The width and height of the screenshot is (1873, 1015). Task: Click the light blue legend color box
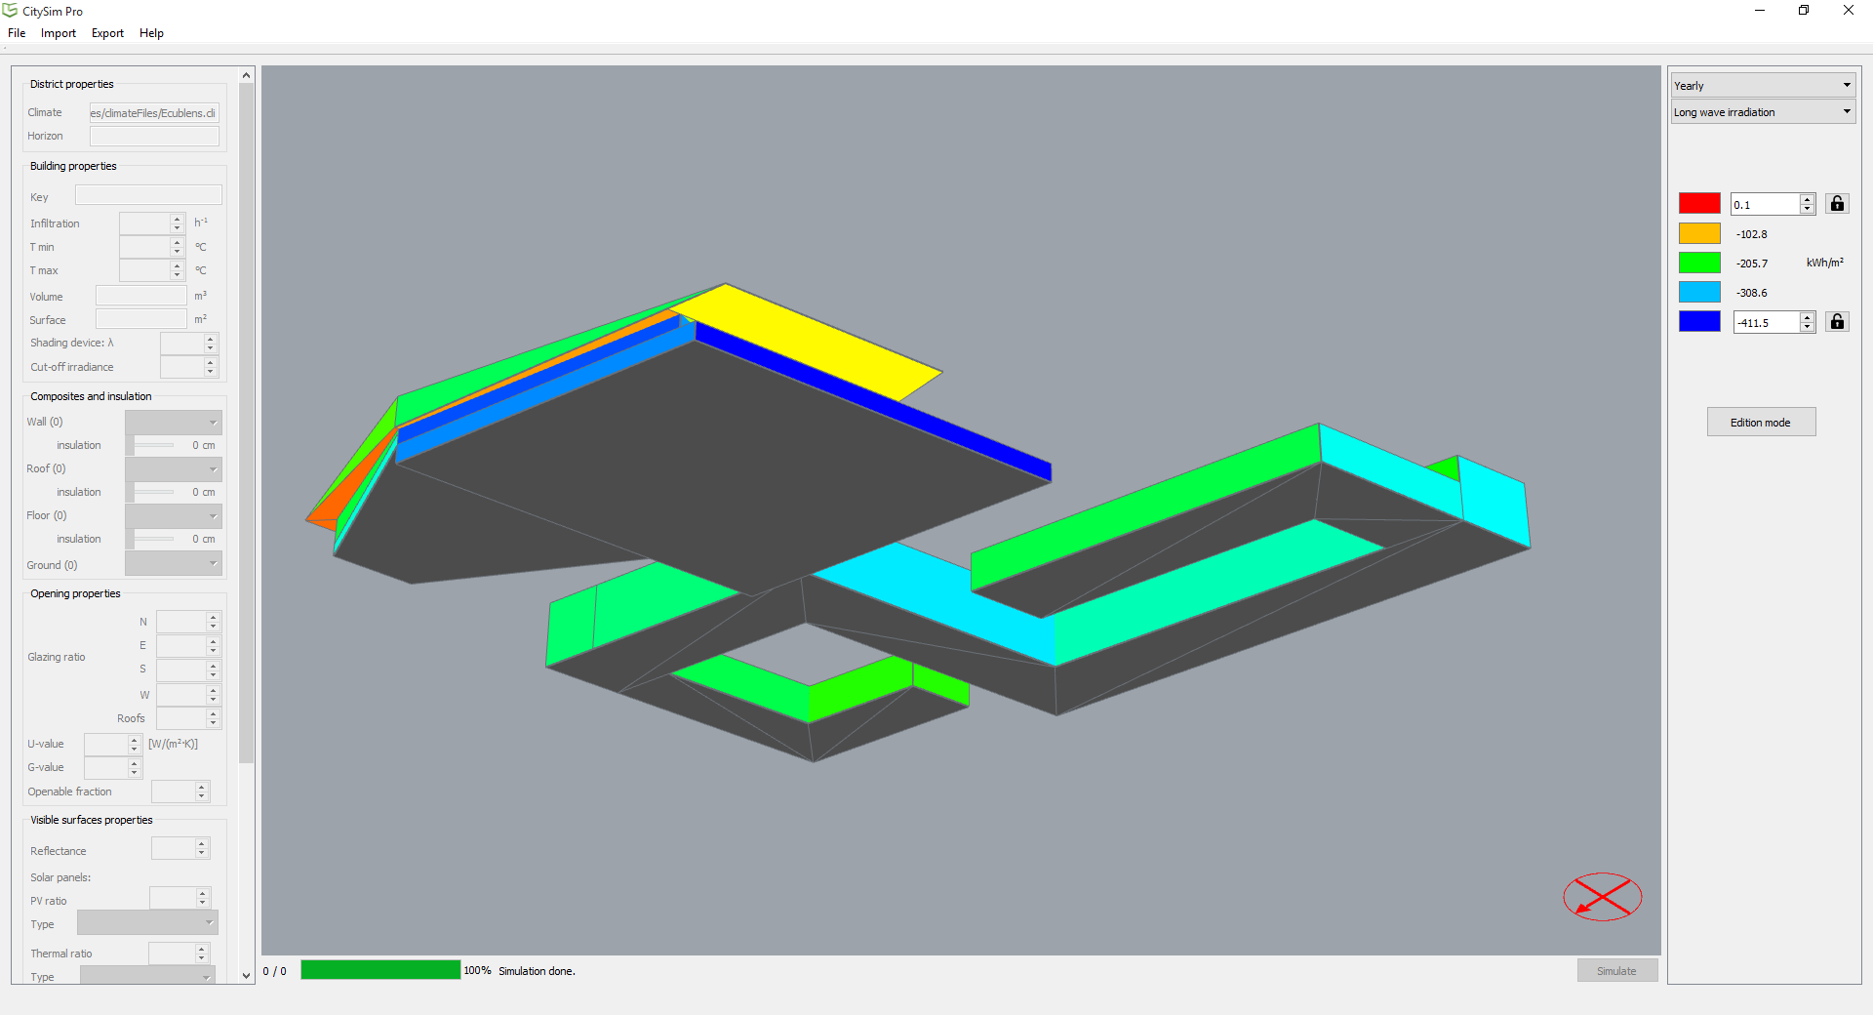pos(1698,293)
